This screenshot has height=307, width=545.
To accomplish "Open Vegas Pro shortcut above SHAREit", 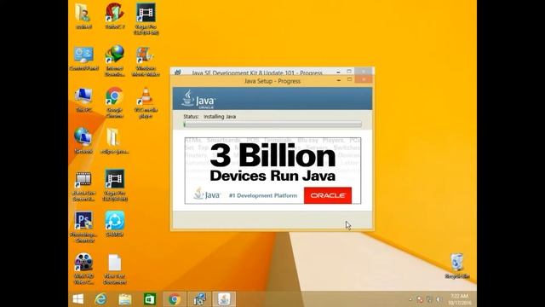I will point(115,185).
